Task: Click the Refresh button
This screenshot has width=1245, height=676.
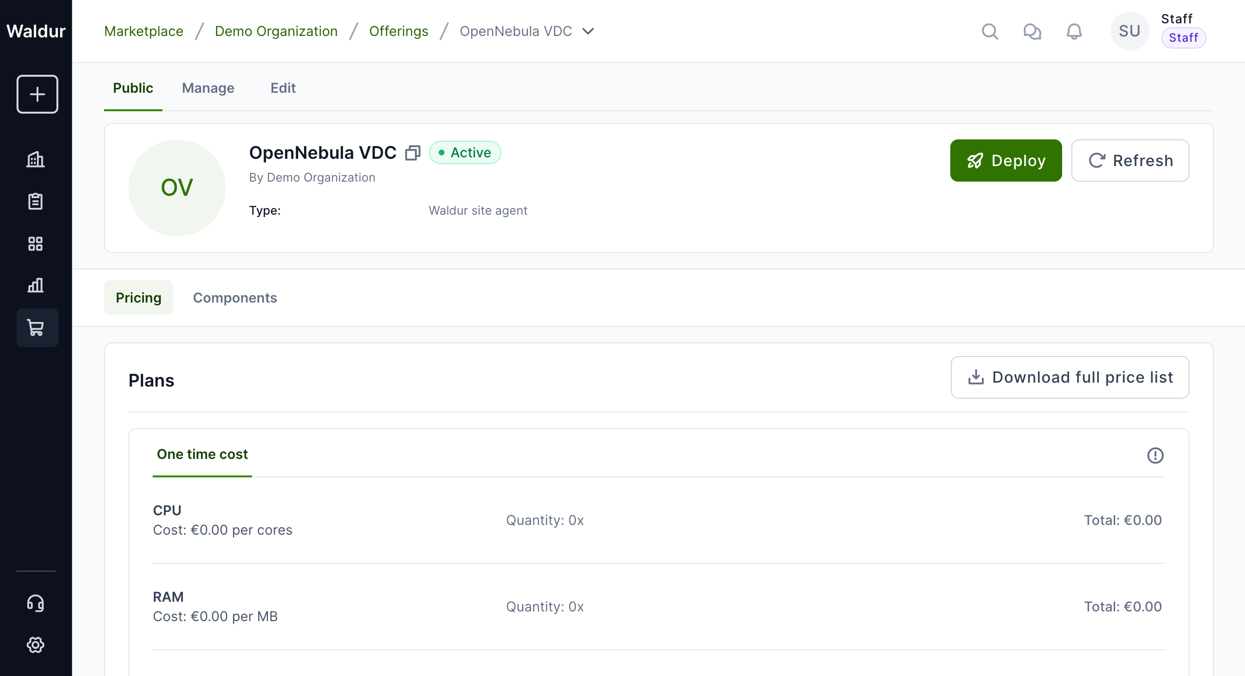Action: 1130,161
